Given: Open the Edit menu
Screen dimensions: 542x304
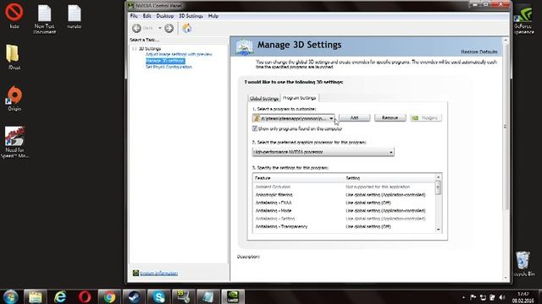Looking at the screenshot, I should (x=147, y=16).
